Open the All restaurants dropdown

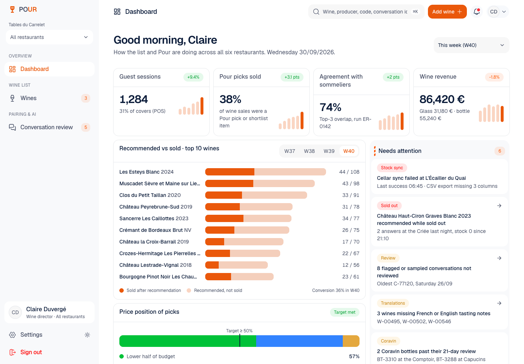49,37
